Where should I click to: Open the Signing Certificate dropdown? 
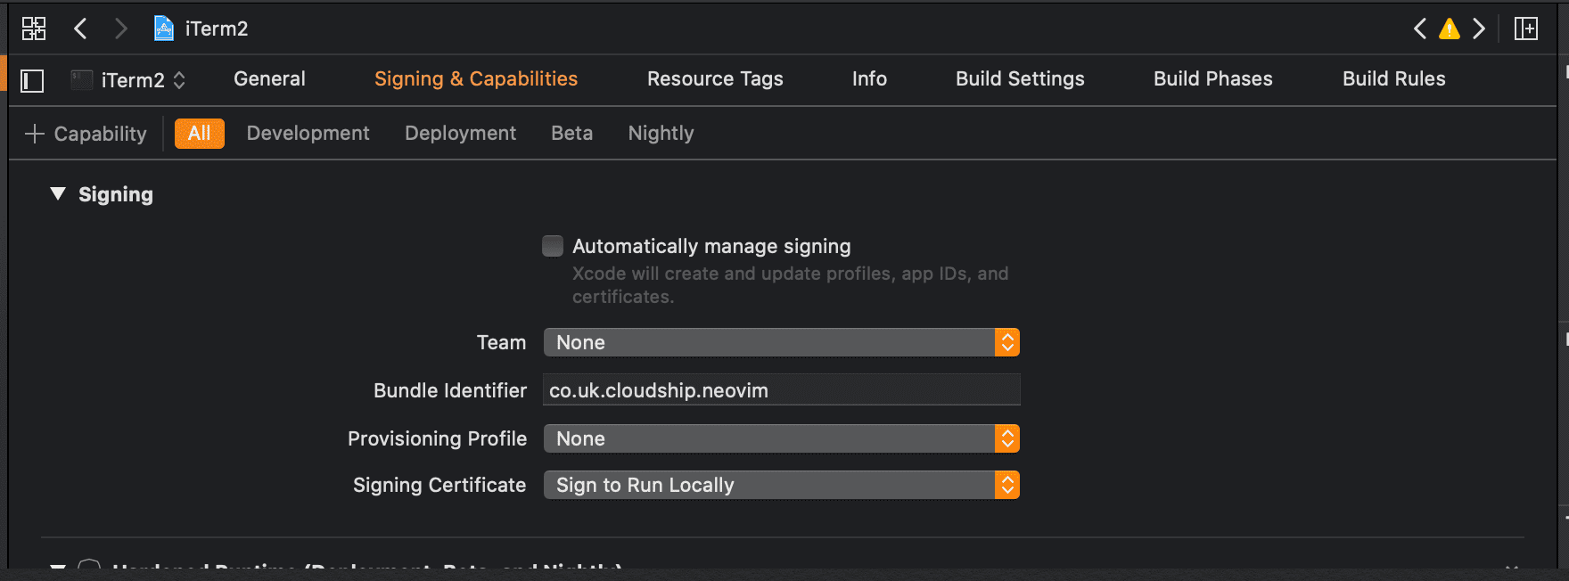click(x=782, y=486)
